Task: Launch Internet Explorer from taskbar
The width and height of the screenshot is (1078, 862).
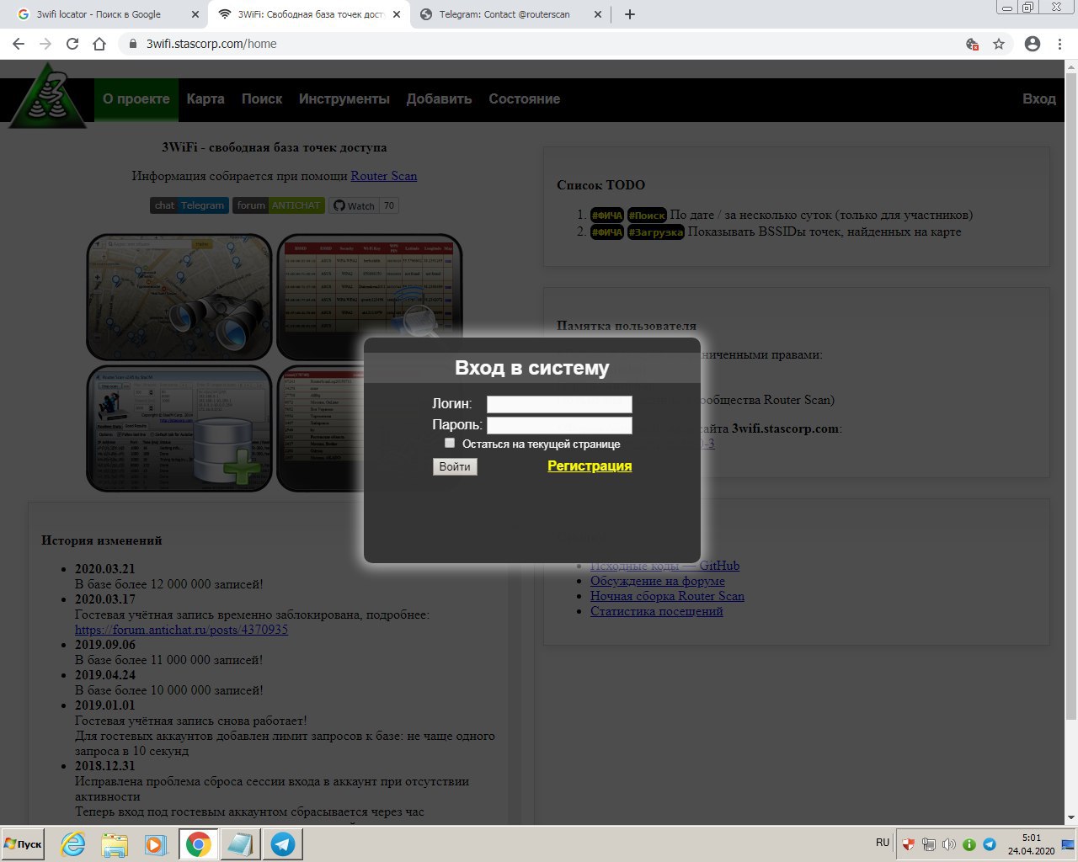Action: click(x=73, y=844)
